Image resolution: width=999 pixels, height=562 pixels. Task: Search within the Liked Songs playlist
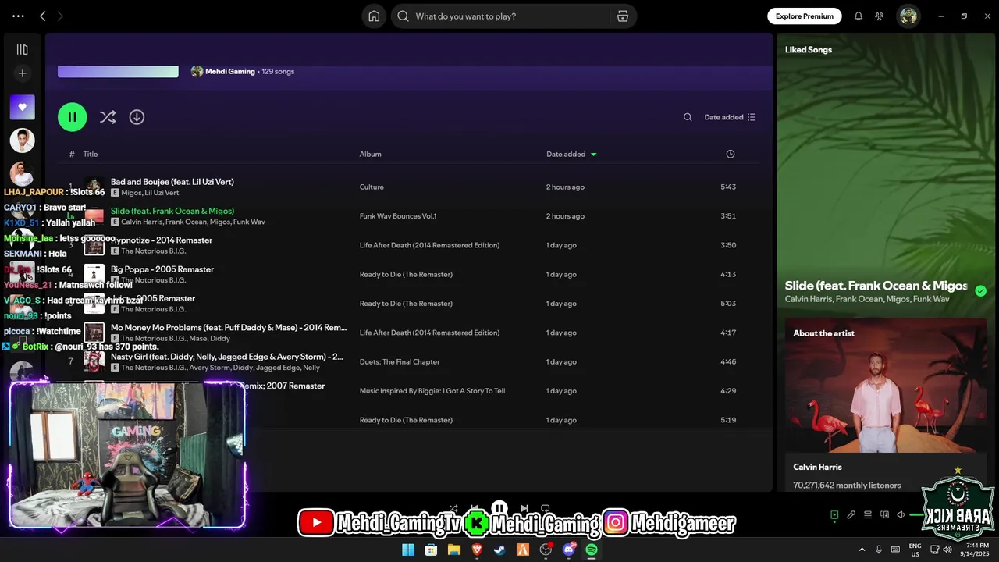click(688, 117)
